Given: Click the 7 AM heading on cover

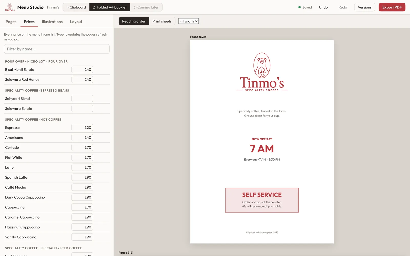Looking at the screenshot, I should pos(262,149).
